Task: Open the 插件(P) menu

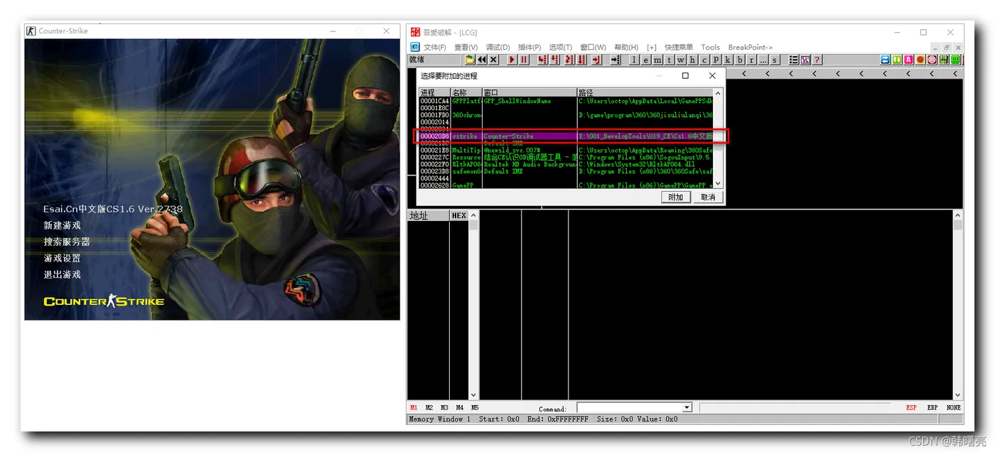Action: click(529, 48)
